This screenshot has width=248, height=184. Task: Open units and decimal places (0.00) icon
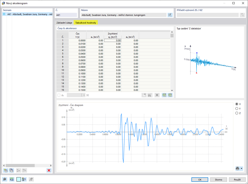[12, 179]
